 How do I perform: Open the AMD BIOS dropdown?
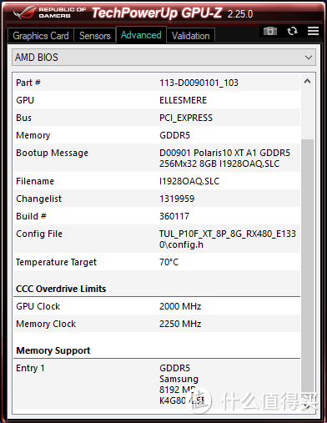pyautogui.click(x=163, y=58)
